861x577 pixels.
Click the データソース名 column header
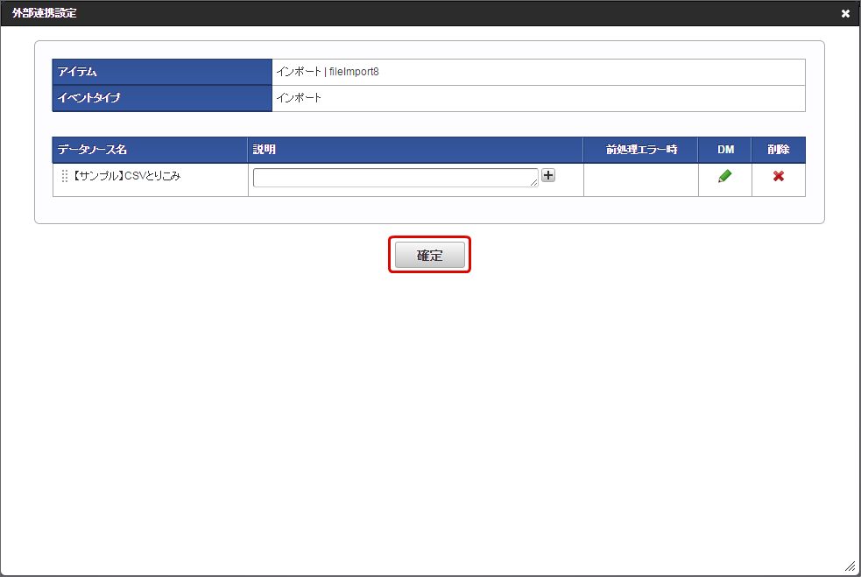150,150
